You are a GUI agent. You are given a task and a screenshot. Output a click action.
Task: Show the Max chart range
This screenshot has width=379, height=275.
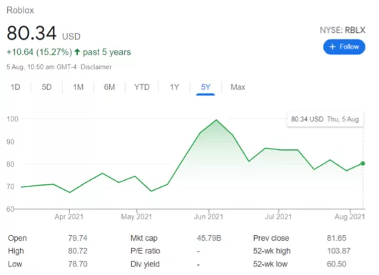click(x=238, y=87)
